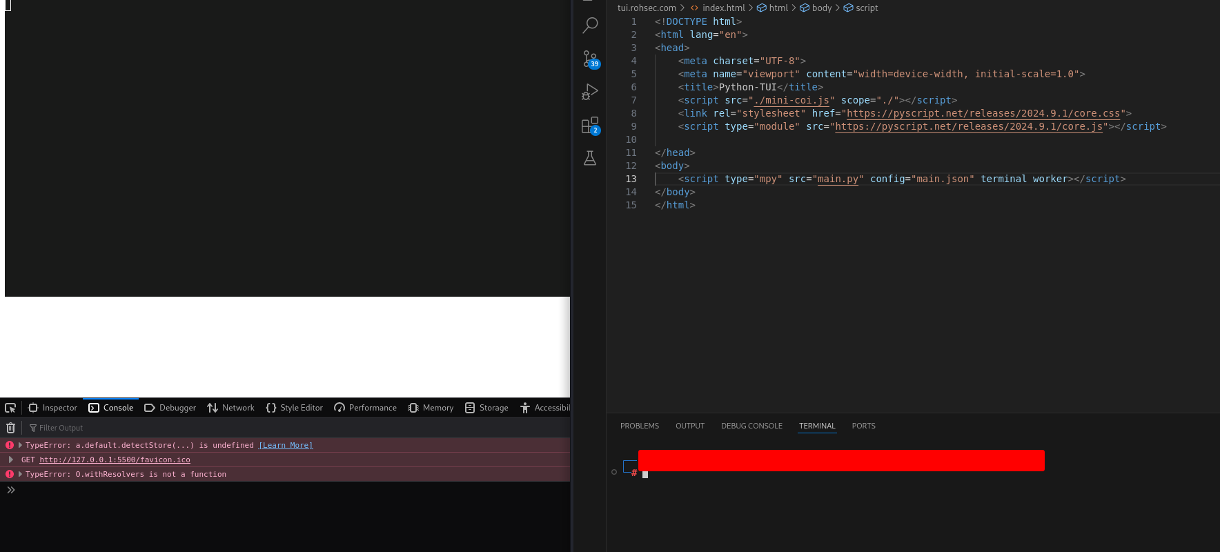The image size is (1220, 552).
Task: Open the Run and Debug view
Action: tap(590, 92)
